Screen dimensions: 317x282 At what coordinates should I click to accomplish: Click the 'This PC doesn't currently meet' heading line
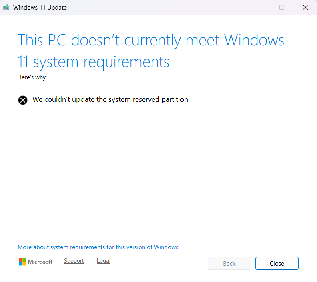tap(151, 40)
